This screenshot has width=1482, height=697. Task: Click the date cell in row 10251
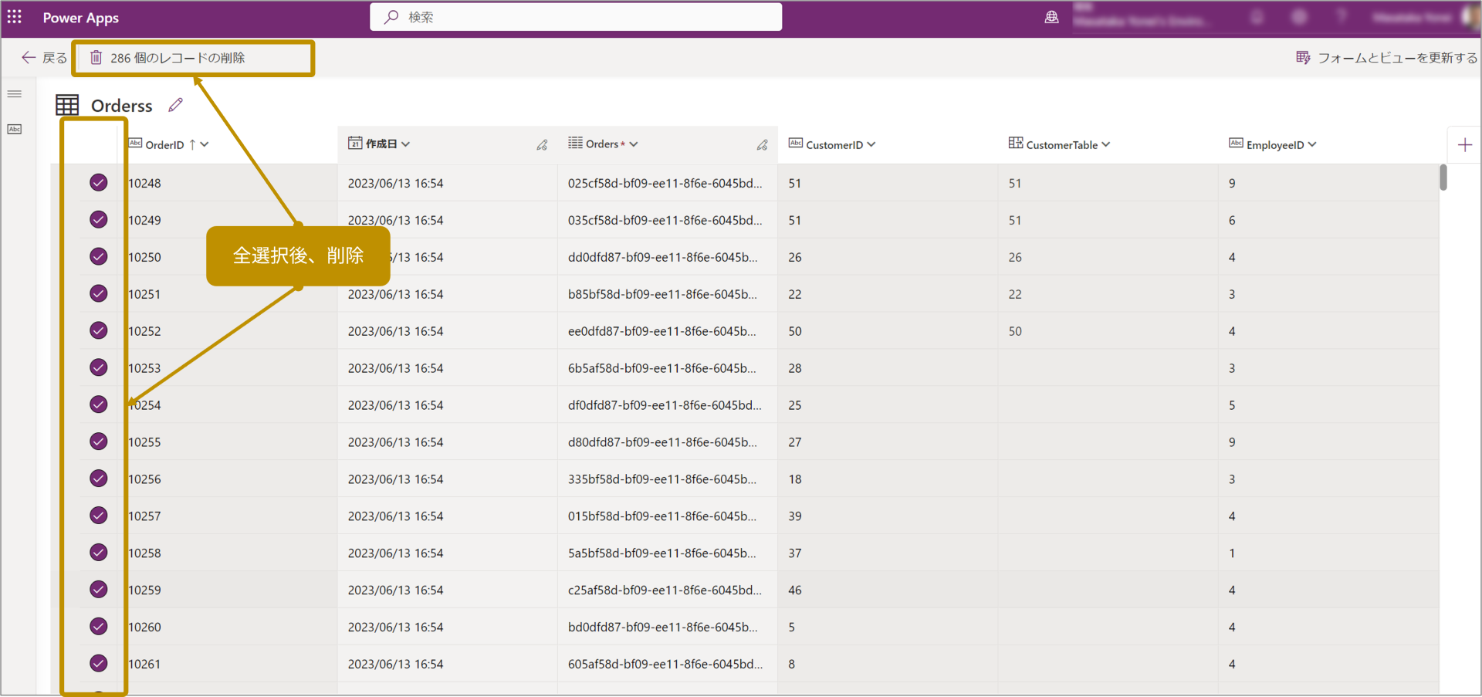(395, 294)
